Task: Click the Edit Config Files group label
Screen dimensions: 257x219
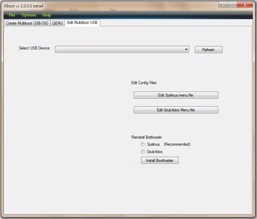Action: point(144,83)
